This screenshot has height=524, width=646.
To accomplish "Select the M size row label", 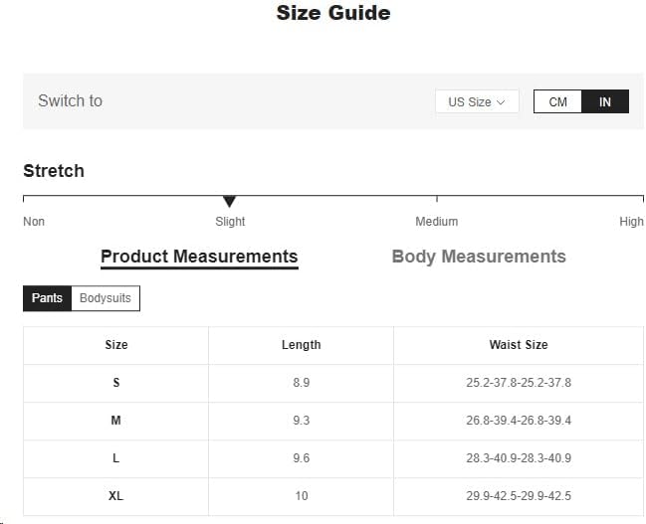I will click(116, 421).
